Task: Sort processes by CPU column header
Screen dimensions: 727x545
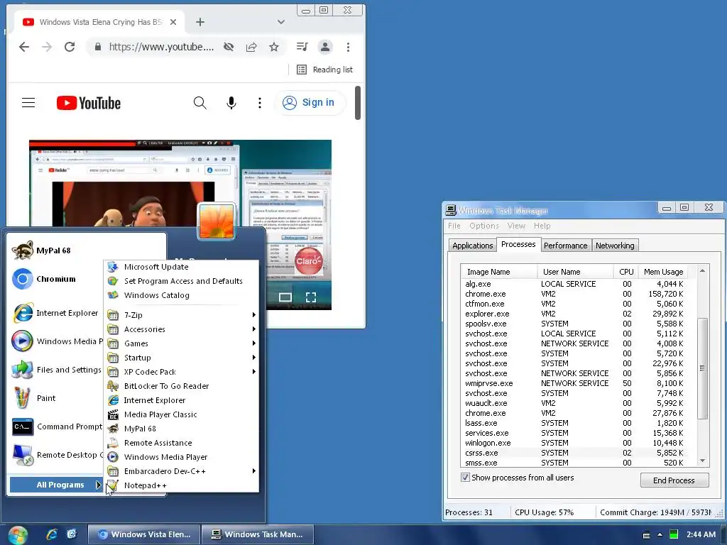Action: tap(626, 272)
